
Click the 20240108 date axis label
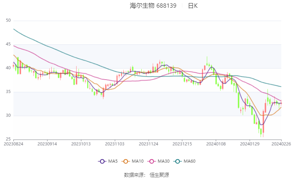[x=216, y=144]
